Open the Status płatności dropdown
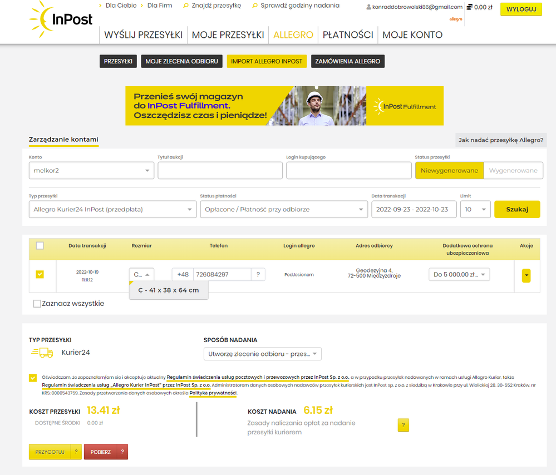This screenshot has width=556, height=475. click(284, 210)
